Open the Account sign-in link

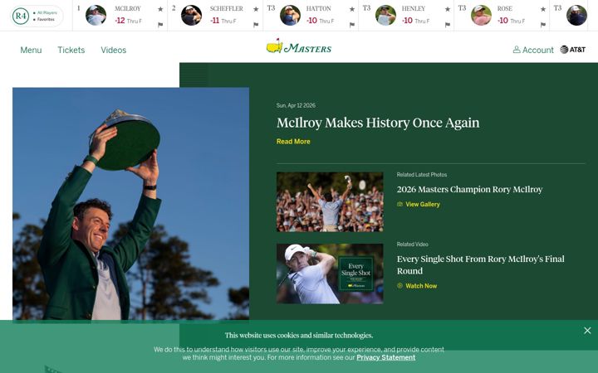coord(533,50)
